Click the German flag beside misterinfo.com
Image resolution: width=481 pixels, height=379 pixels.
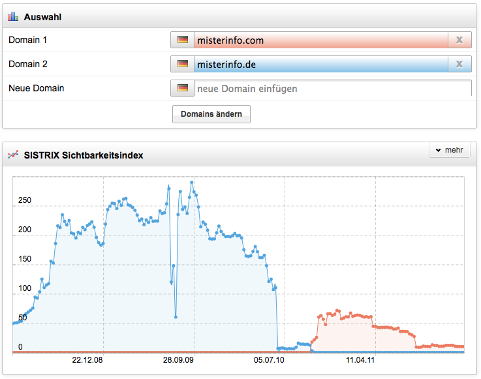tap(182, 40)
